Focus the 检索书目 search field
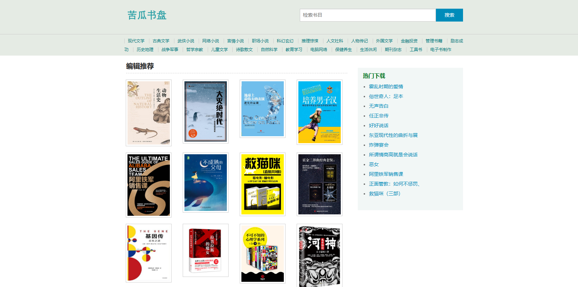The width and height of the screenshot is (578, 287). [368, 15]
